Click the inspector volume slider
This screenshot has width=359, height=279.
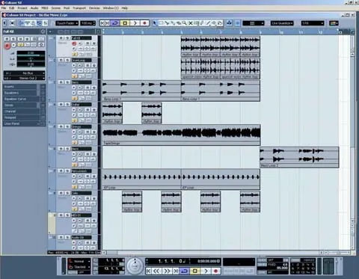point(31,55)
